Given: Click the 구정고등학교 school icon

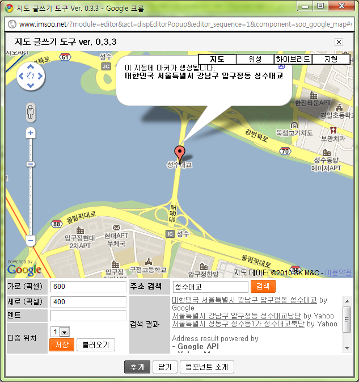Looking at the screenshot, I should (149, 262).
